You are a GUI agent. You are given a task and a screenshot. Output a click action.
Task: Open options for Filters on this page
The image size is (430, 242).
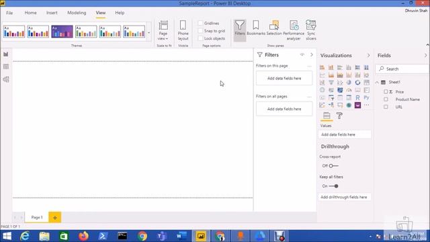[309, 66]
